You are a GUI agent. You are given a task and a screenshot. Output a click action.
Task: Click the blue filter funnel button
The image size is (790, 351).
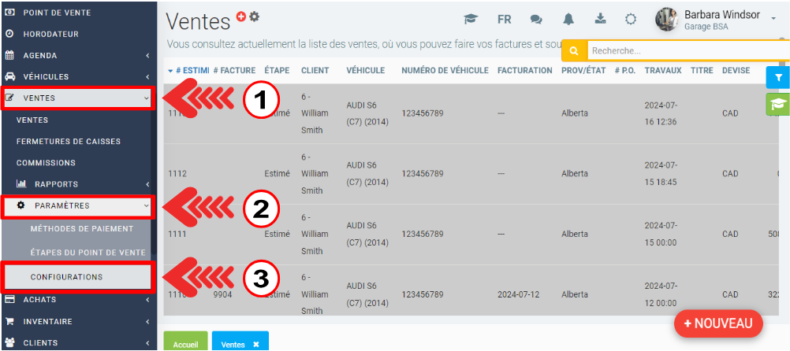click(x=778, y=77)
